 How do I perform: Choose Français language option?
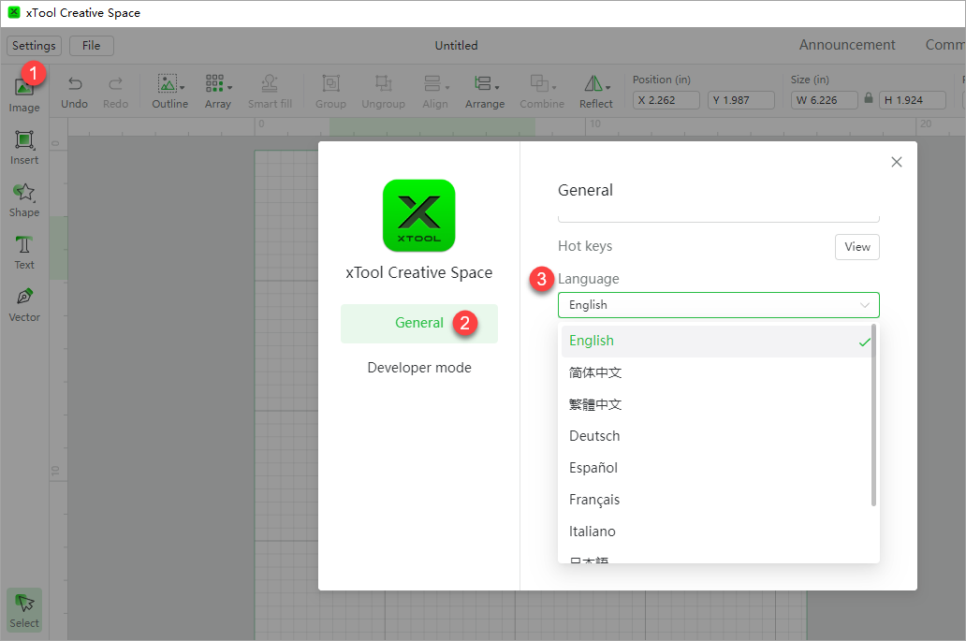(594, 500)
